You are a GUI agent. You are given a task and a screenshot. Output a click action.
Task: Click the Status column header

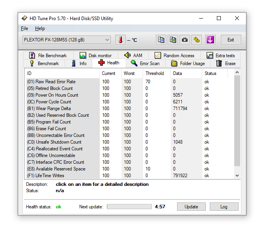pos(215,73)
